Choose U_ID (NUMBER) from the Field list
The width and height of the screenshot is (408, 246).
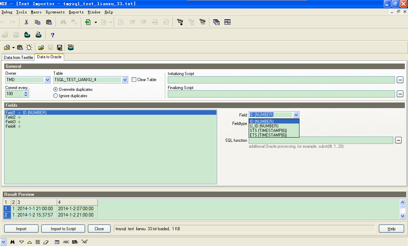274,126
